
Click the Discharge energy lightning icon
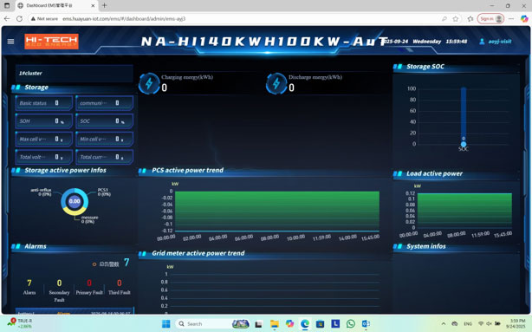[x=276, y=83]
